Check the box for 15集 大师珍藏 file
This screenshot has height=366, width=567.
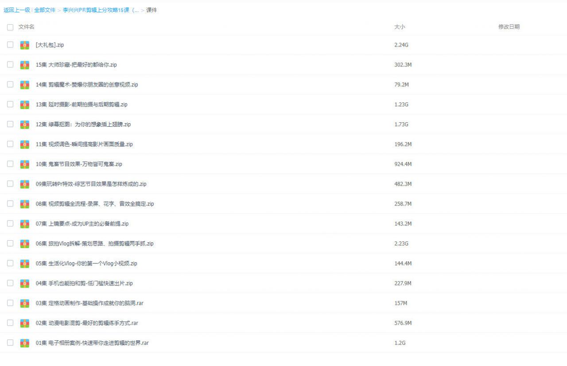(x=10, y=65)
